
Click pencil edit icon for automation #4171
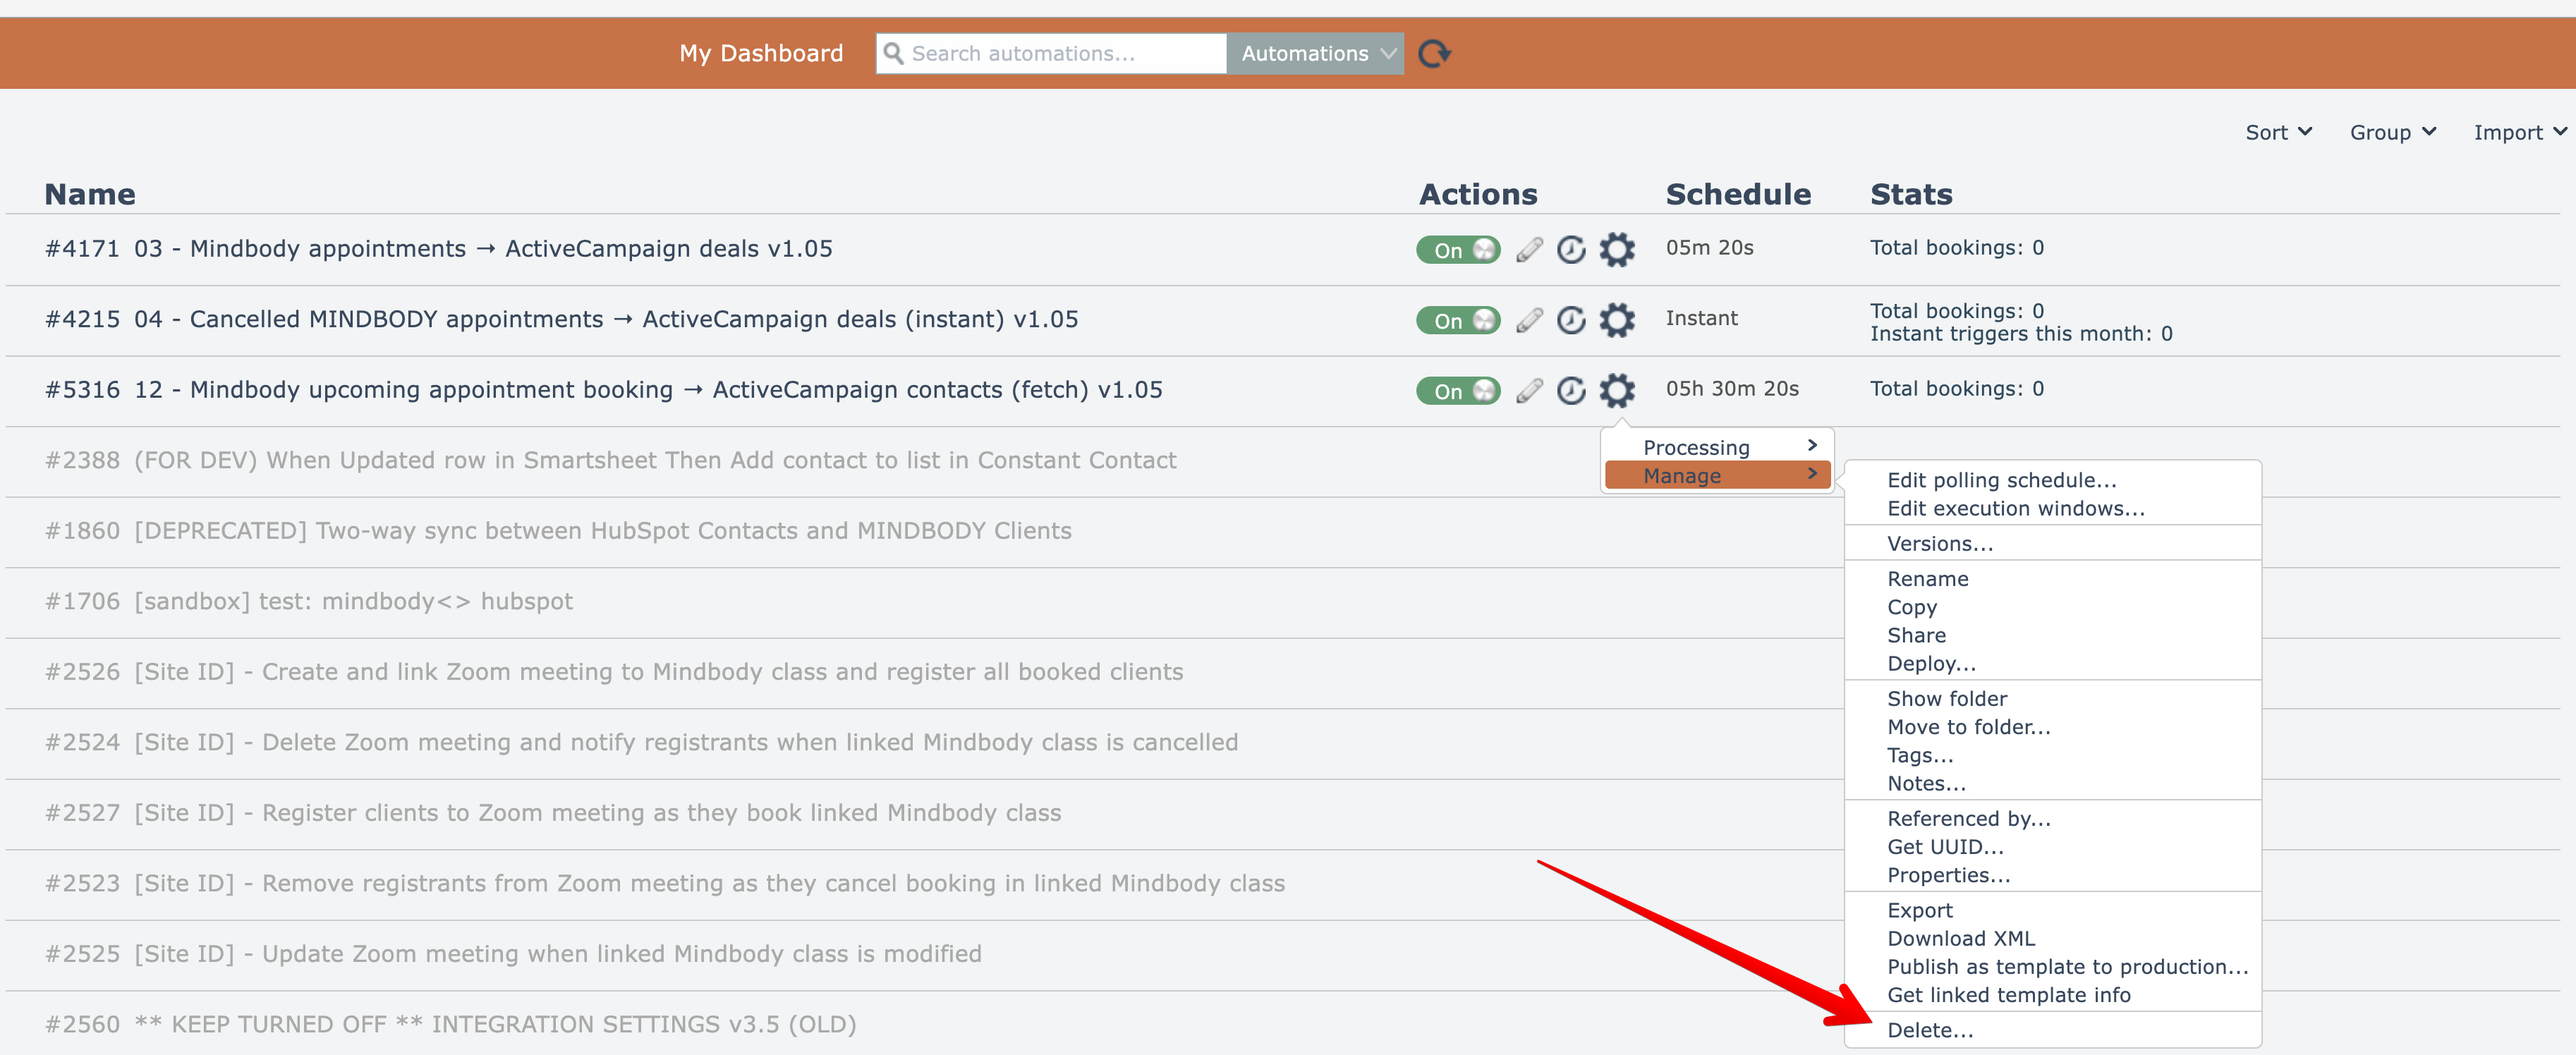1528,249
